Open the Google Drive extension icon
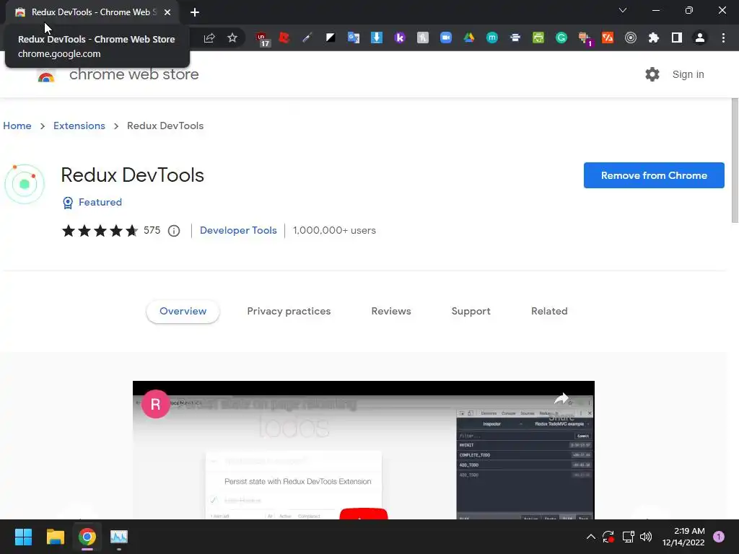 (469, 38)
